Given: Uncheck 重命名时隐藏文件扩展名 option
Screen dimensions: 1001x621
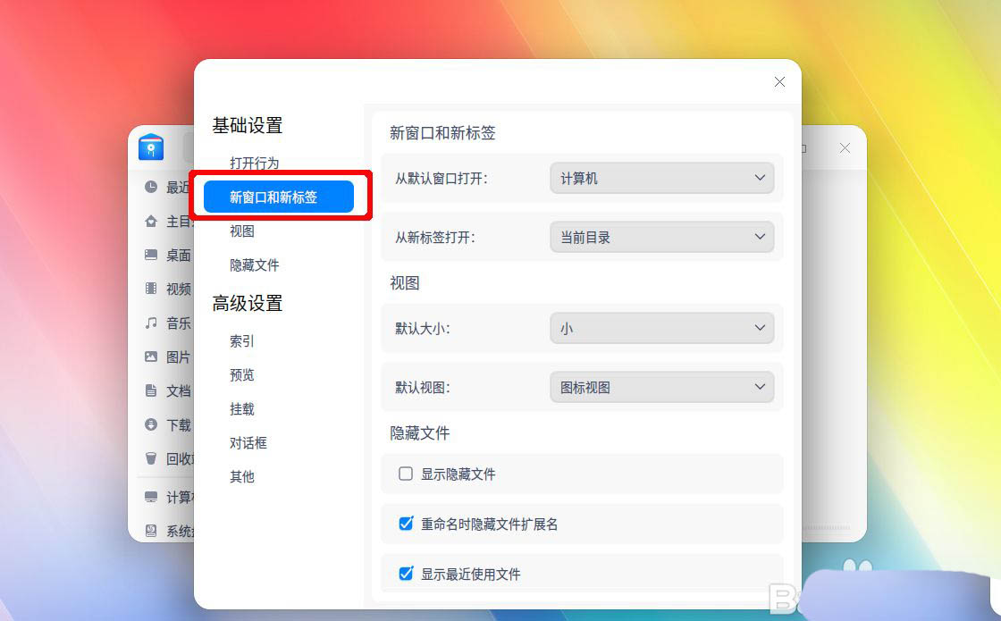Looking at the screenshot, I should pyautogui.click(x=406, y=524).
